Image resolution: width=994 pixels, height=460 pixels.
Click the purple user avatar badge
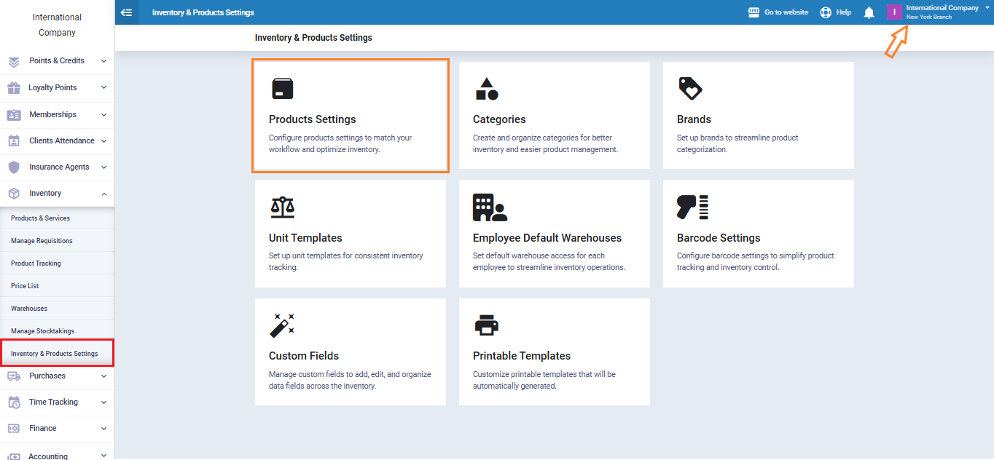[x=894, y=12]
